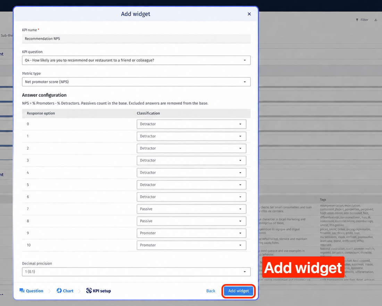This screenshot has width=382, height=306.
Task: Click the Tags column header in background
Action: coord(323,200)
